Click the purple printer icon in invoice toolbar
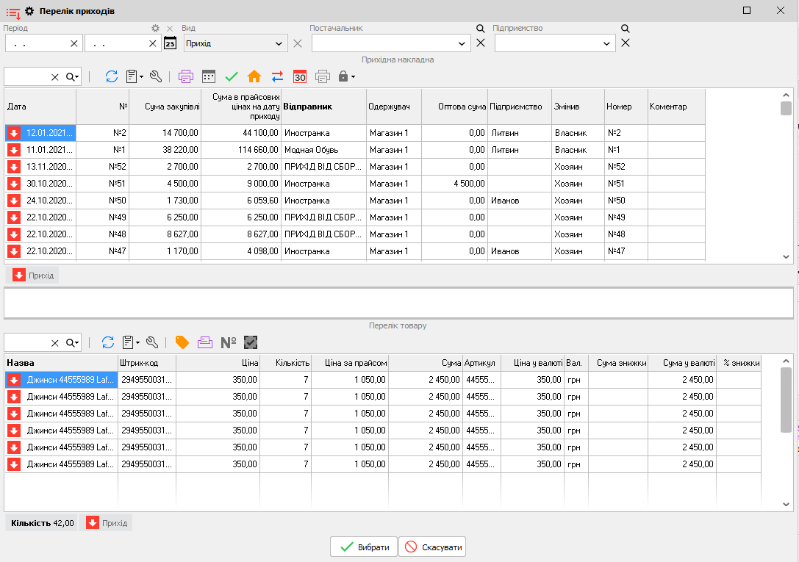Image resolution: width=799 pixels, height=562 pixels. point(186,76)
